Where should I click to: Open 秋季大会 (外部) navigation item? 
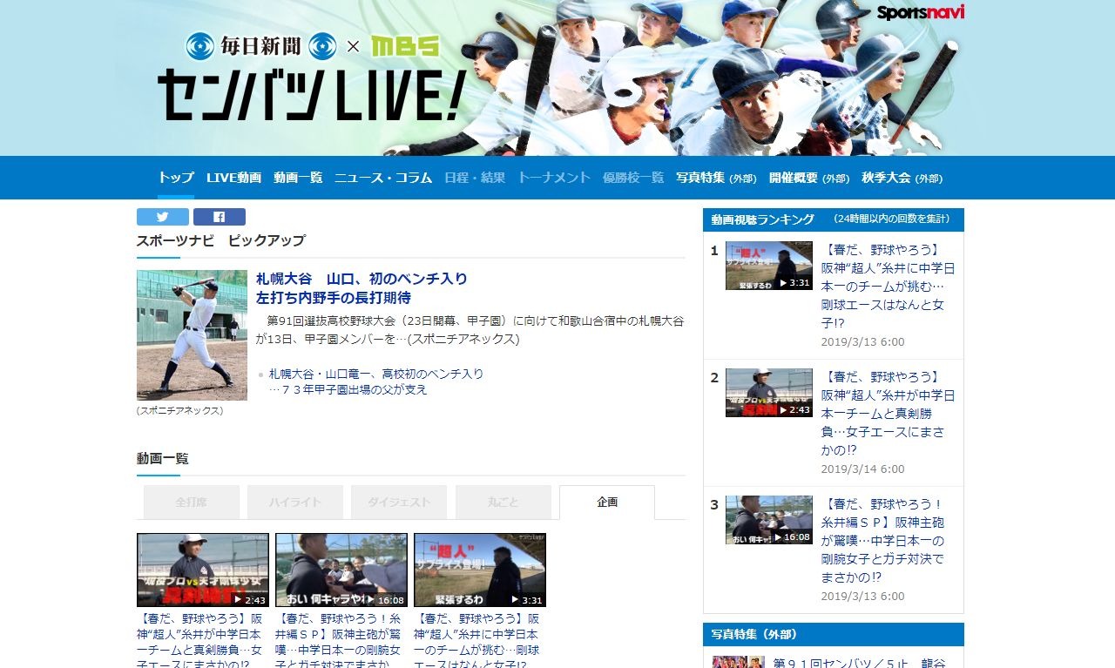pos(902,178)
